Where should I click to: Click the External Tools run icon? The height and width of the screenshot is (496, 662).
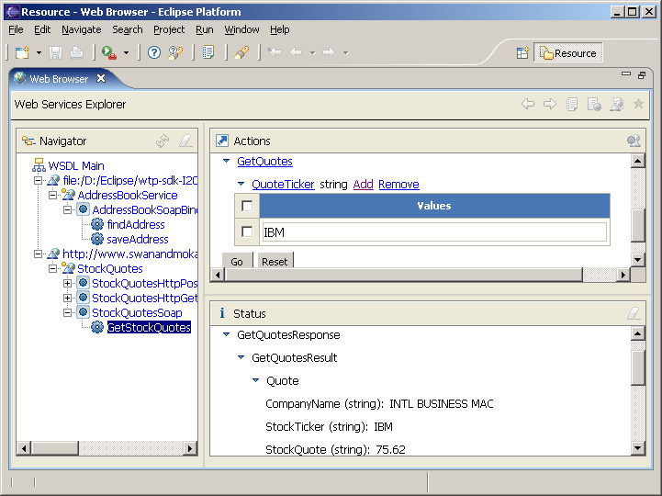(x=109, y=52)
